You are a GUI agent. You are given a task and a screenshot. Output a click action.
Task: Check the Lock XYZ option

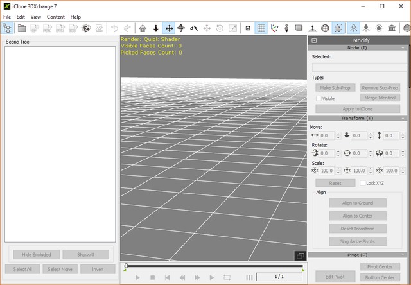pyautogui.click(x=363, y=183)
